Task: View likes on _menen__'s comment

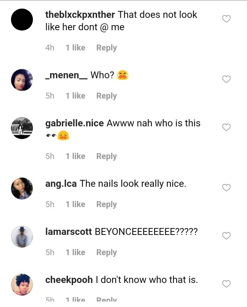Action: click(75, 96)
